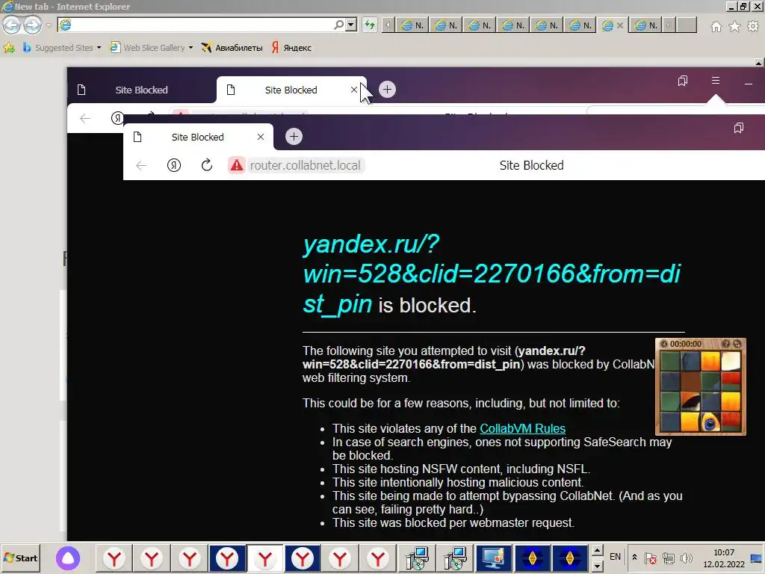The height and width of the screenshot is (574, 765).
Task: Close active tab in rear Yandex window
Action: 353,90
